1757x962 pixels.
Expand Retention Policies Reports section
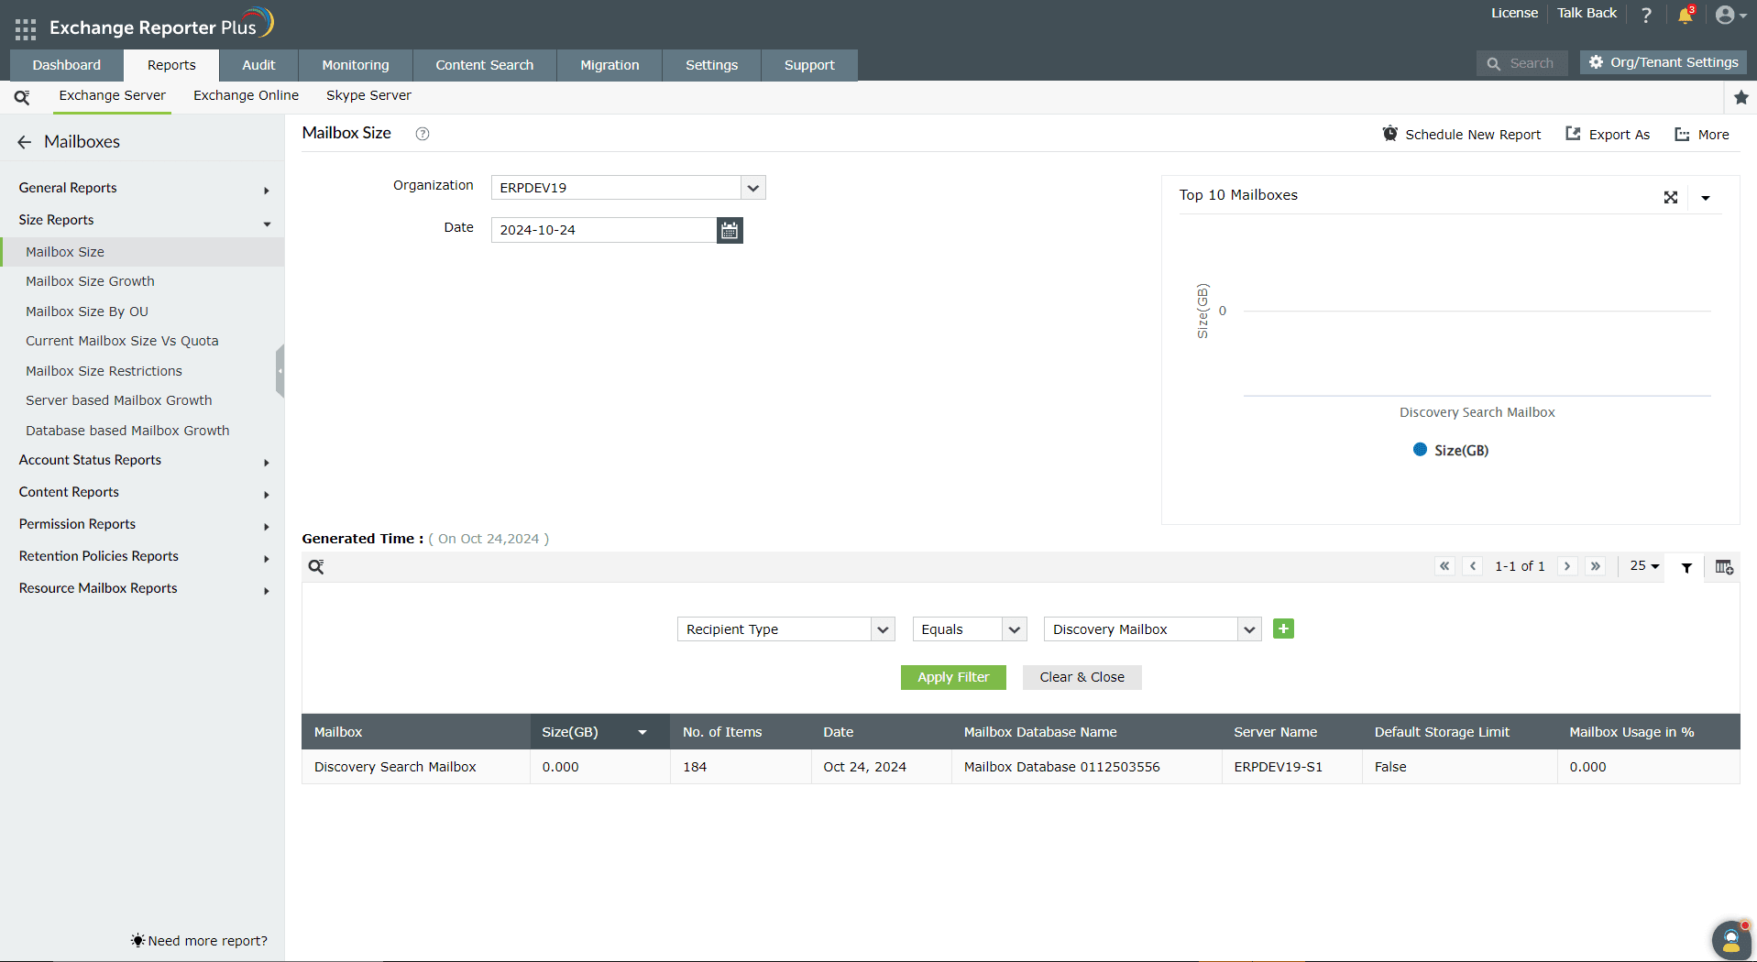pyautogui.click(x=142, y=556)
